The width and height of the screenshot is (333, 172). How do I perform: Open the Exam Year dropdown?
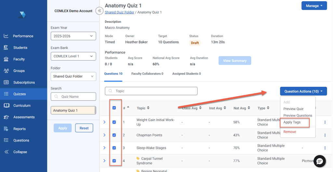pos(73,36)
